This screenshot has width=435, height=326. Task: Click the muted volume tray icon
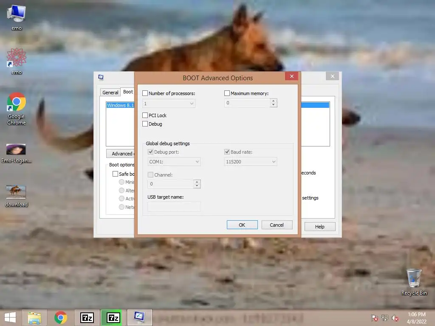click(395, 318)
